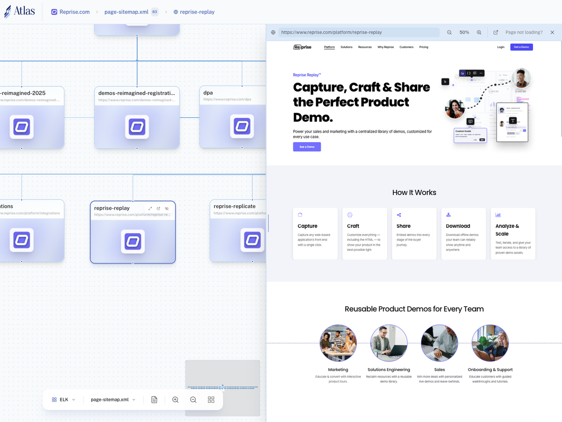Click the preview panel edge handle
Screen dimensions: 562x422
tap(268, 223)
